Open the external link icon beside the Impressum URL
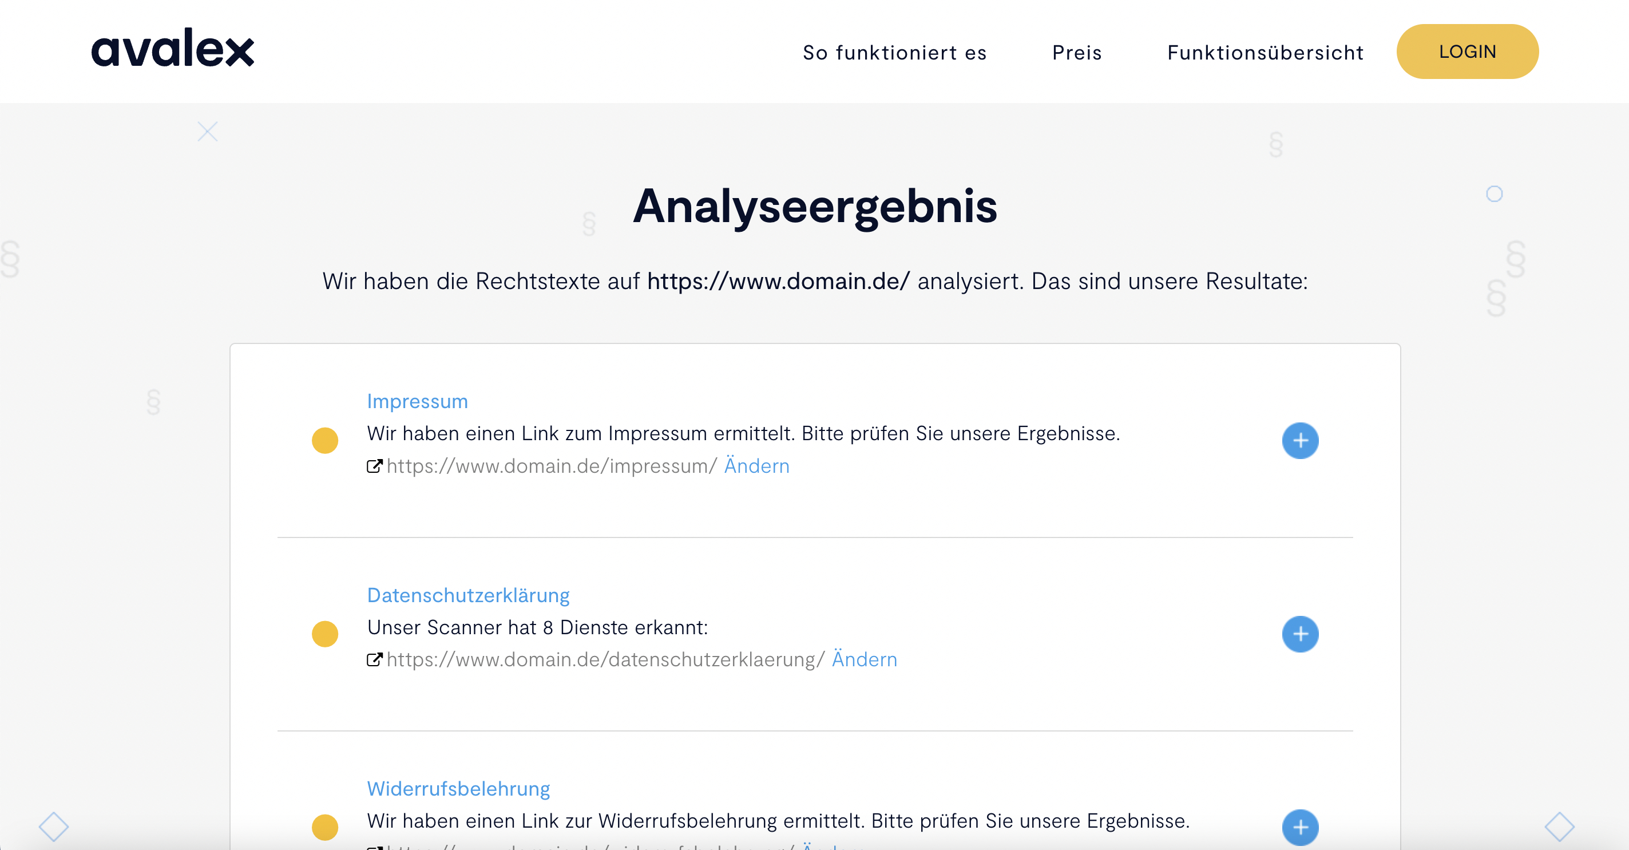 tap(374, 466)
